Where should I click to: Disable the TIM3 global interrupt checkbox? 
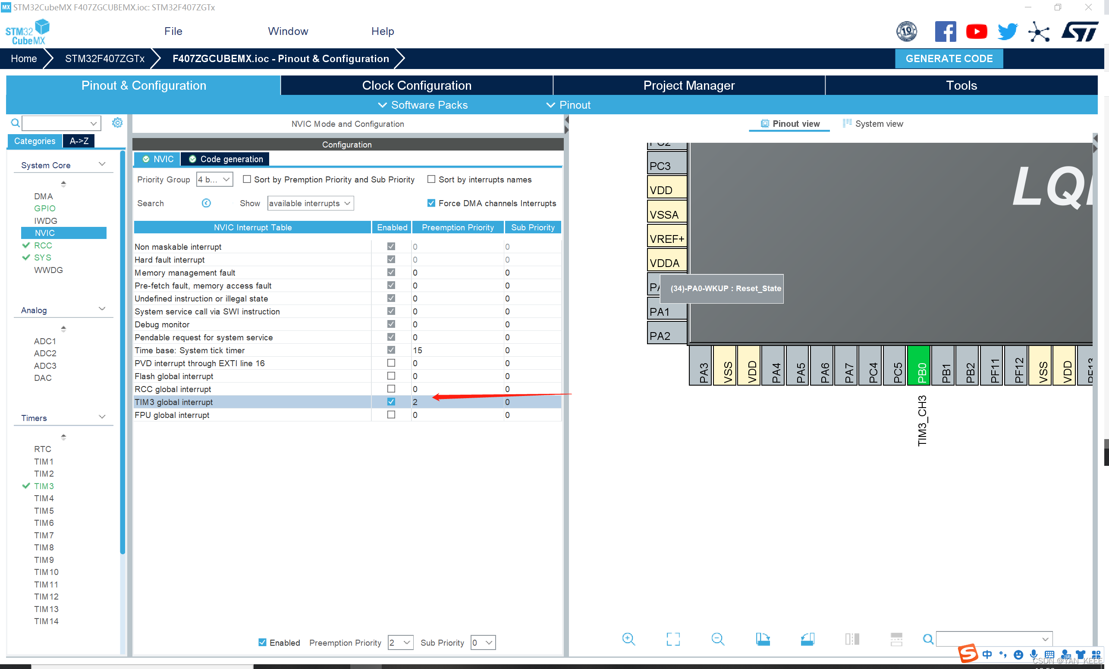391,402
